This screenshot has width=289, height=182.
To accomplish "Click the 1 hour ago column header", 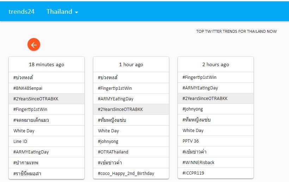I will [x=131, y=64].
